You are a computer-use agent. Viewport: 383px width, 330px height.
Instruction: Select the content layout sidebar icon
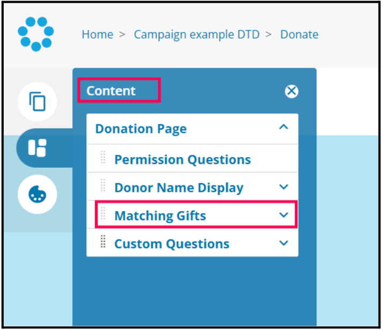37,148
